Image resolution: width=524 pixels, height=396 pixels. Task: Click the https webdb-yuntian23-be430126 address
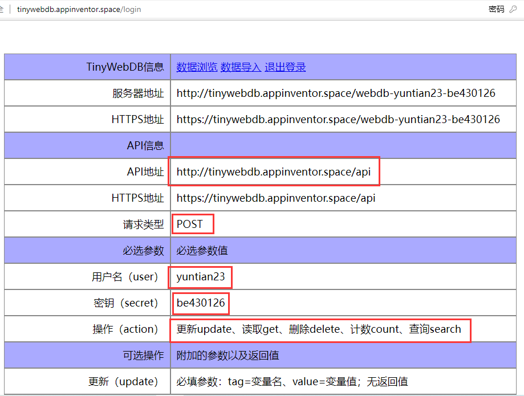[338, 120]
